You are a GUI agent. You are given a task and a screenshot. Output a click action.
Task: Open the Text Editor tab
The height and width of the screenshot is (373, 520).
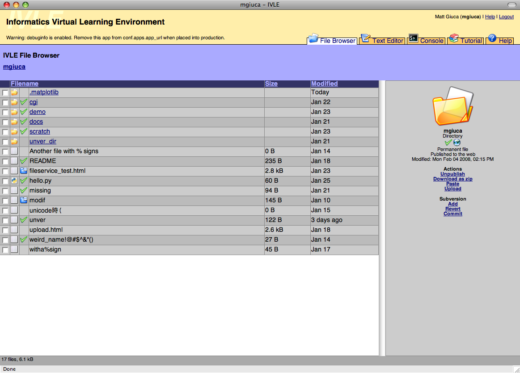click(x=382, y=40)
